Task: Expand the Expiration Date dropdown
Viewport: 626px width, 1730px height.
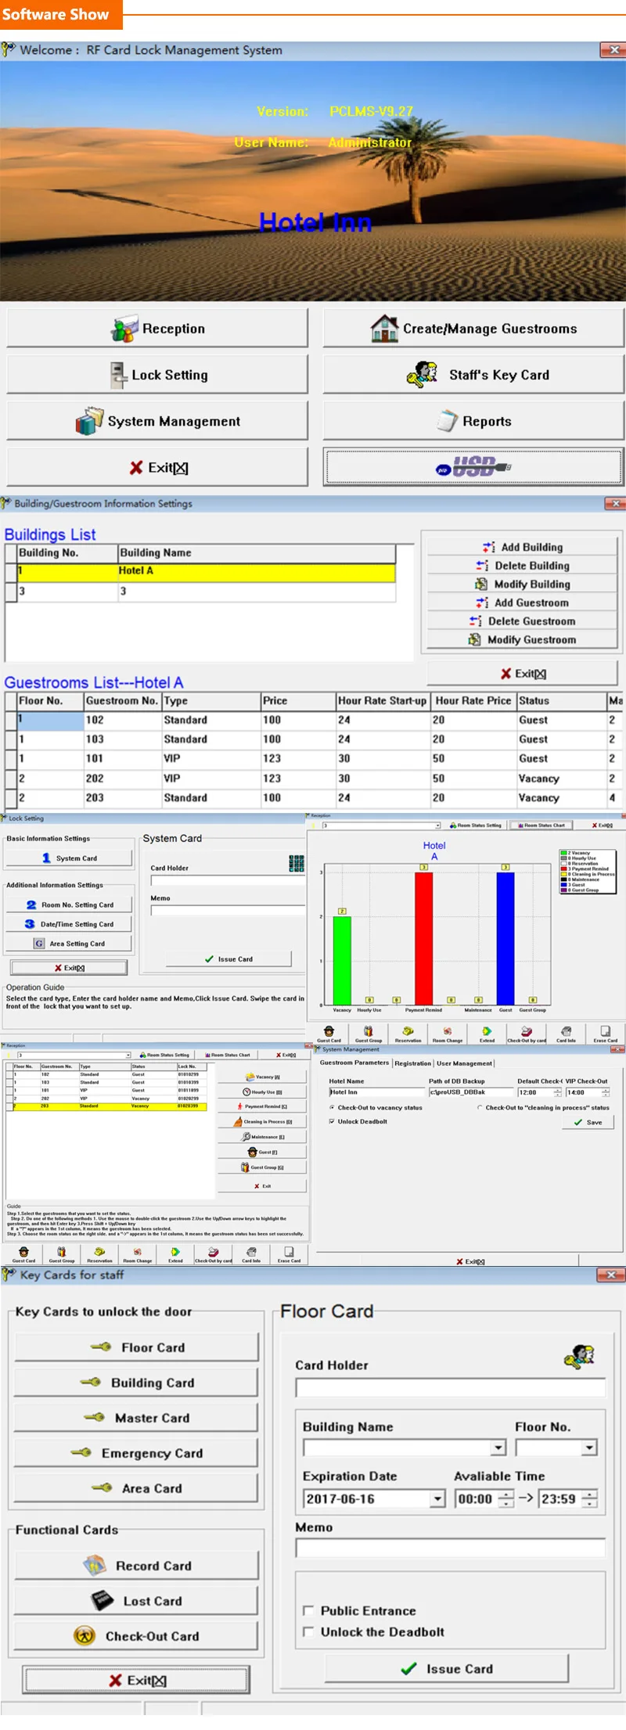Action: (x=437, y=1498)
